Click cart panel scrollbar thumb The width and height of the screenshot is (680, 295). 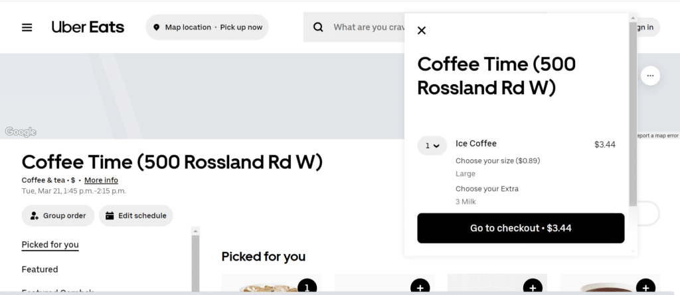pos(633,113)
